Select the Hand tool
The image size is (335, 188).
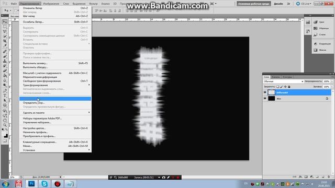[x=5, y=121]
